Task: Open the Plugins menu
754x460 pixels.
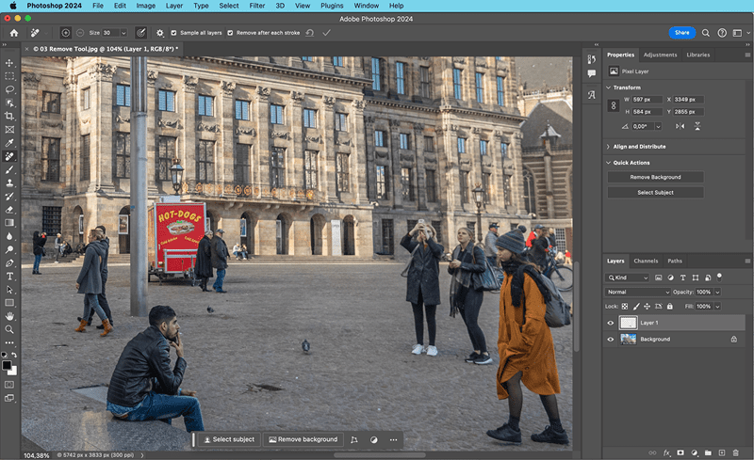Action: pyautogui.click(x=332, y=6)
